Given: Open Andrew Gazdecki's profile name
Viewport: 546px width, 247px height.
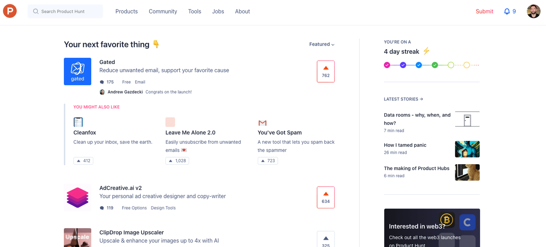Looking at the screenshot, I should point(125,92).
